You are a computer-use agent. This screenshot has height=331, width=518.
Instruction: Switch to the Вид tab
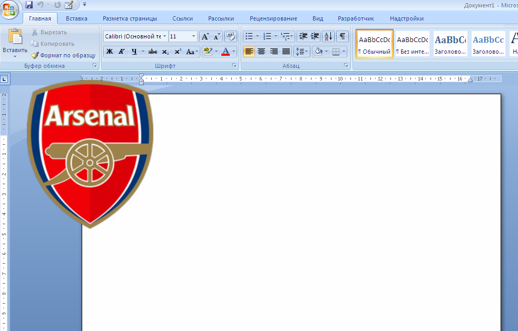pyautogui.click(x=318, y=18)
